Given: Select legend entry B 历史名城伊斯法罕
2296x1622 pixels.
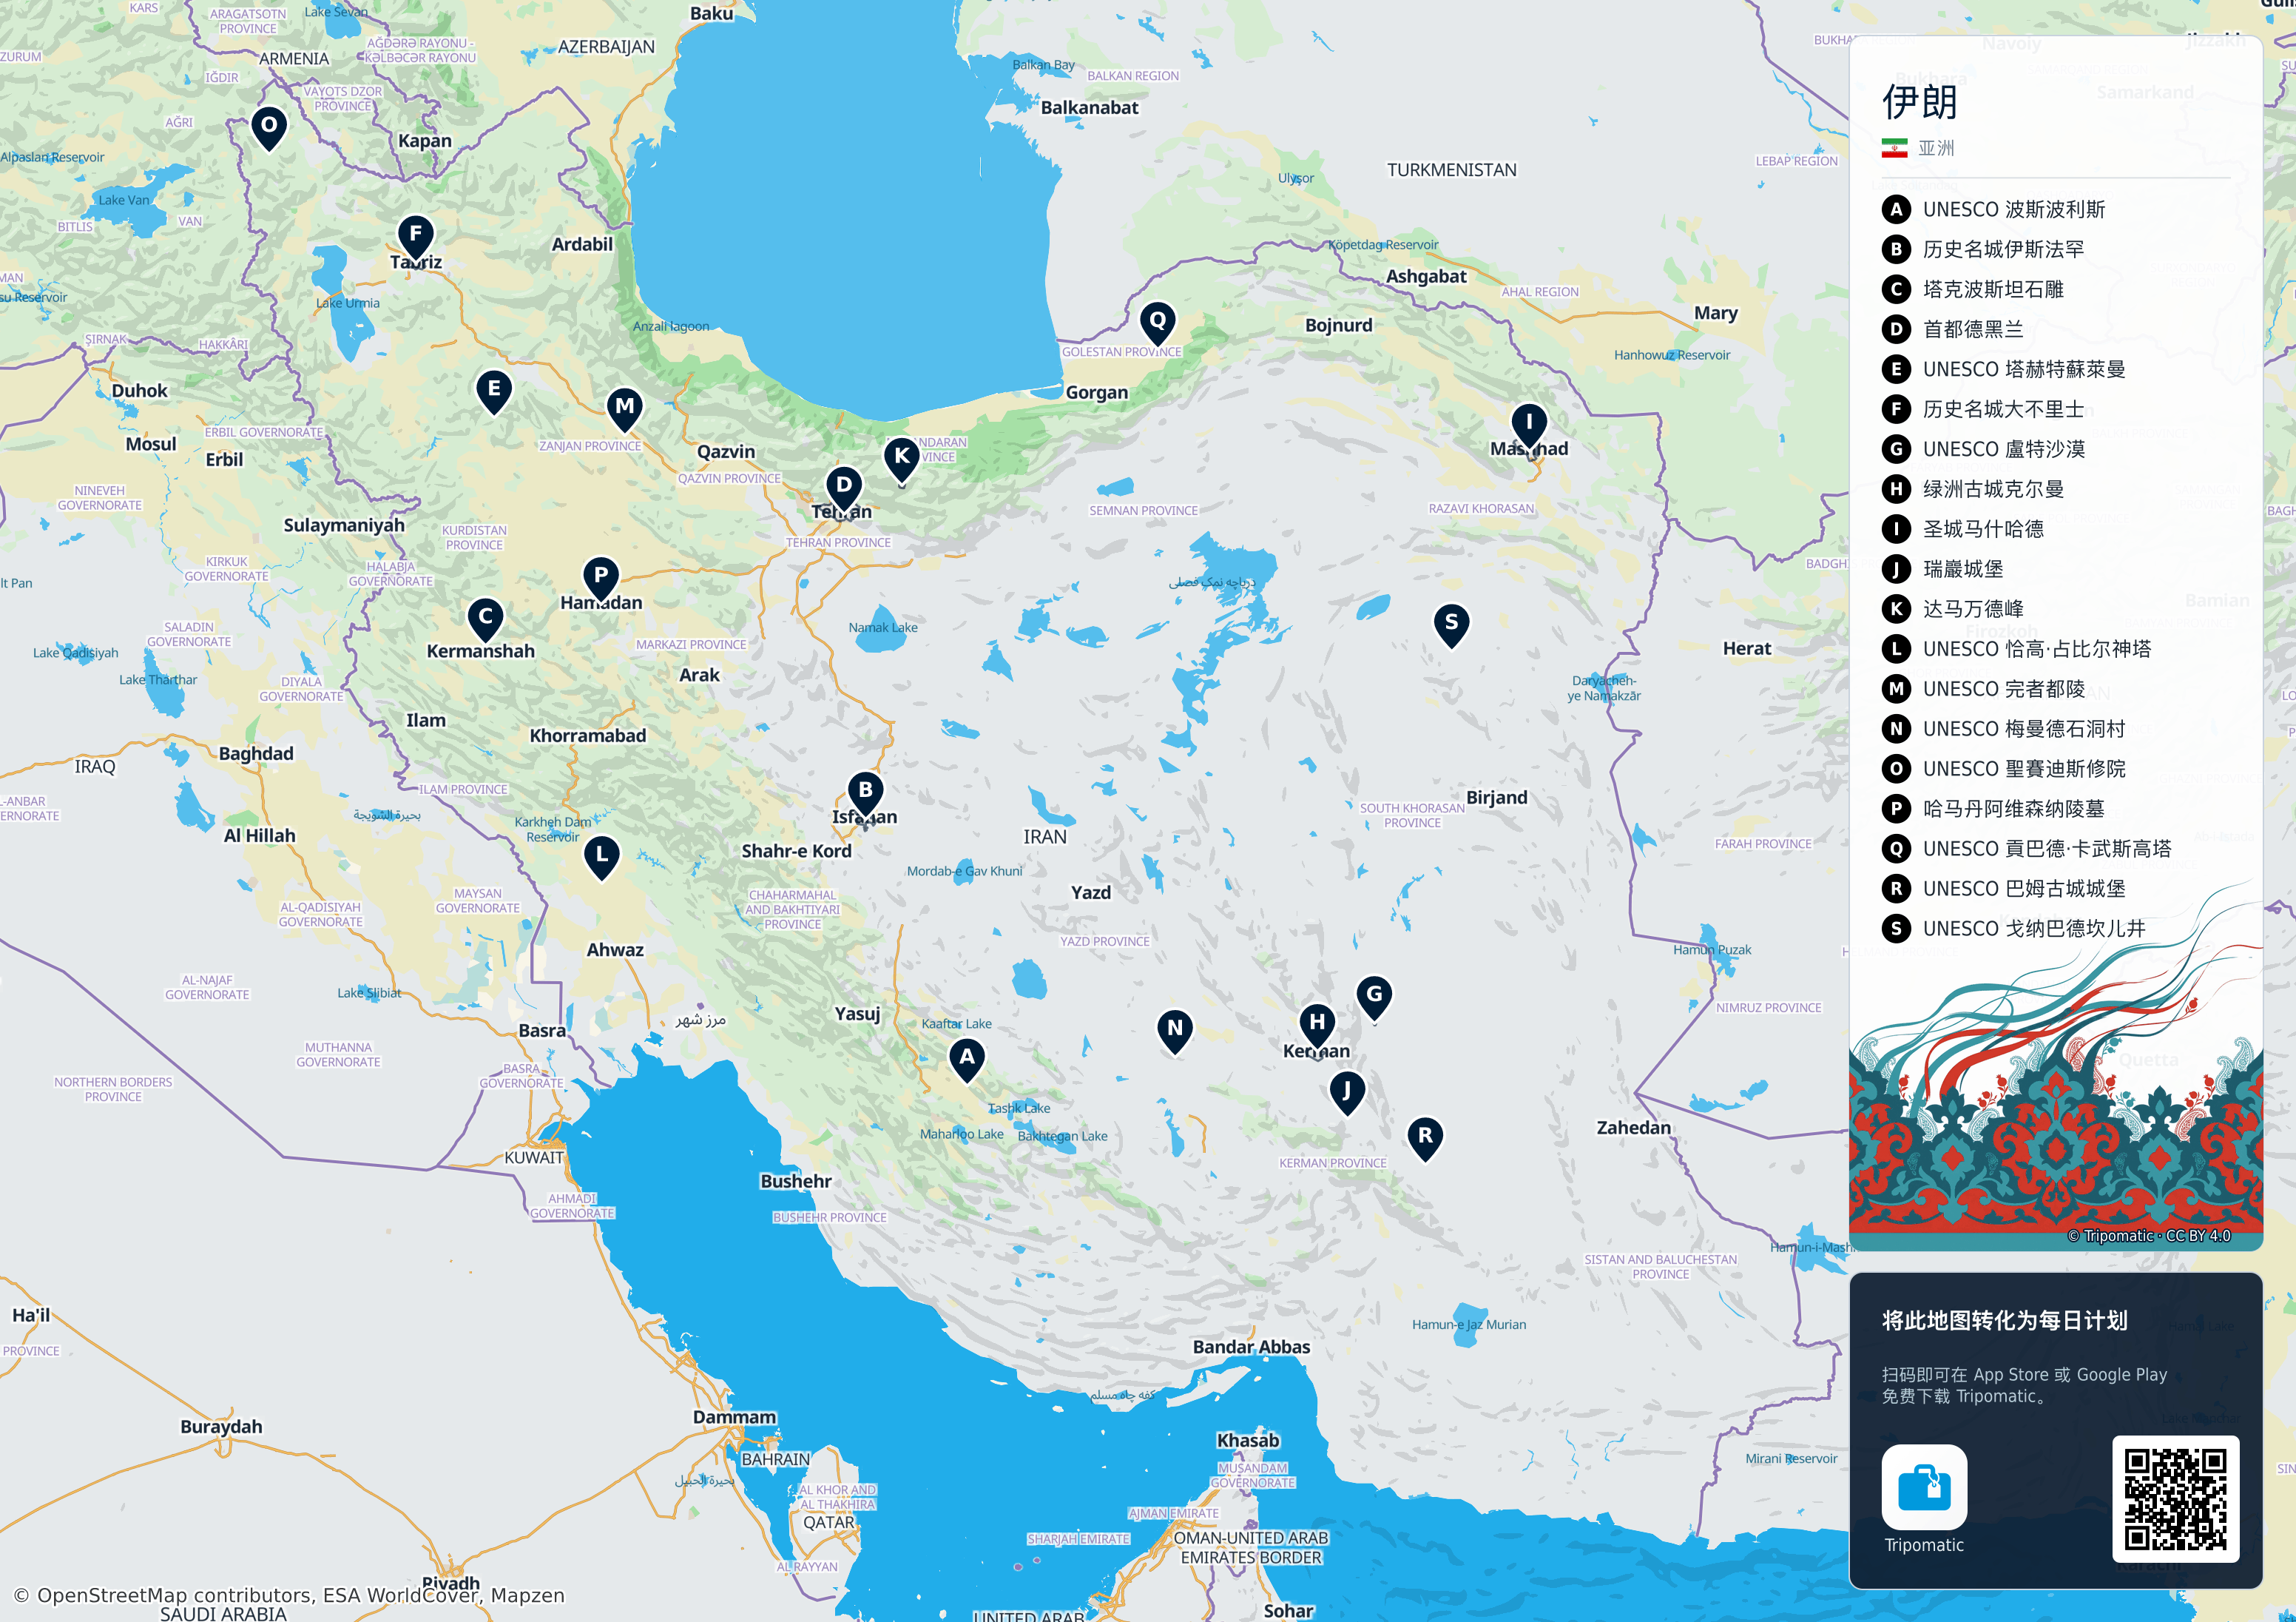Looking at the screenshot, I should 1983,249.
